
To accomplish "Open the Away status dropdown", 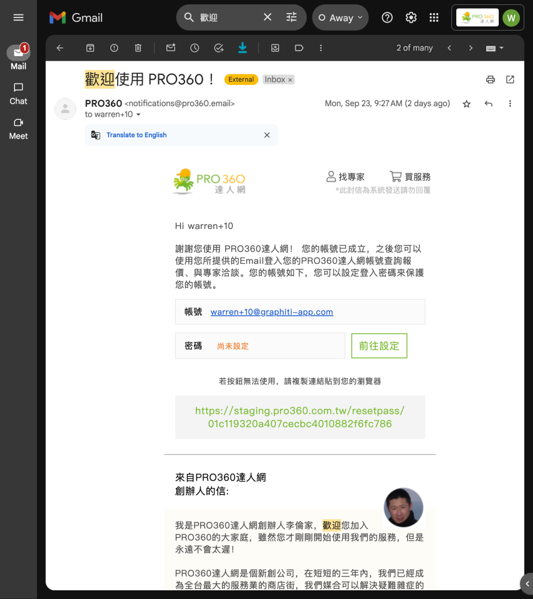I will [x=340, y=17].
